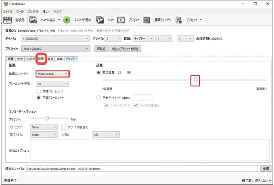Image resolution: width=274 pixels, height=185 pixels.
Task: Click the プリセット presets toolbar icon
Action: [x=178, y=20]
